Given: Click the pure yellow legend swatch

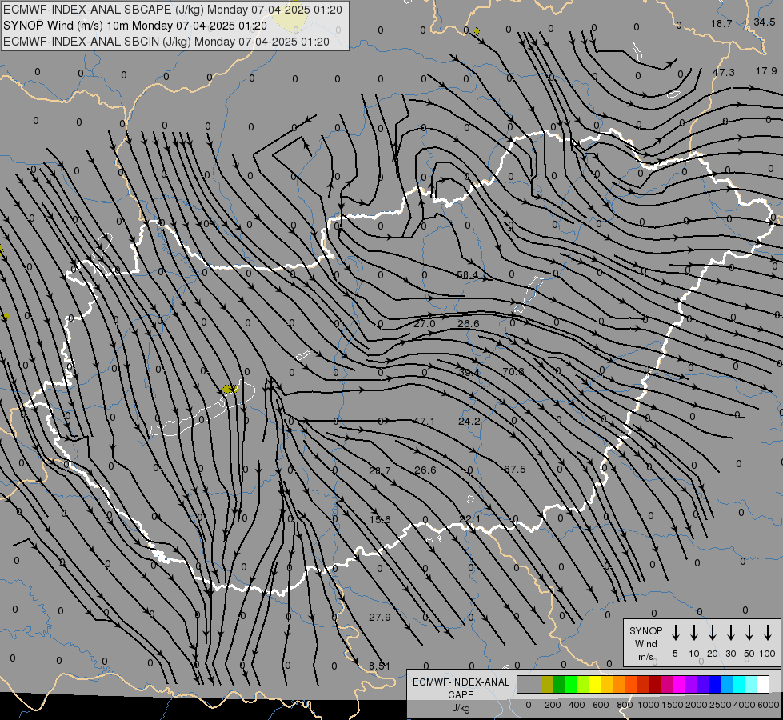Looking at the screenshot, I should click(x=595, y=684).
